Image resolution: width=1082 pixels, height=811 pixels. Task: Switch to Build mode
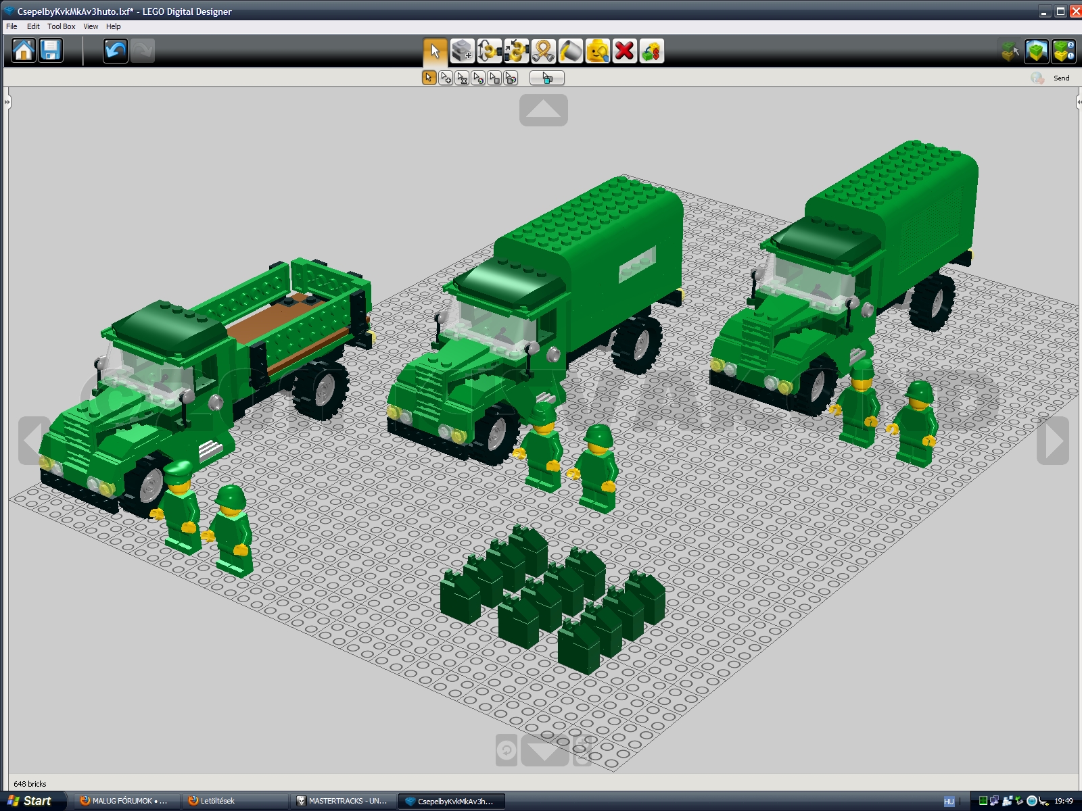tap(1010, 51)
